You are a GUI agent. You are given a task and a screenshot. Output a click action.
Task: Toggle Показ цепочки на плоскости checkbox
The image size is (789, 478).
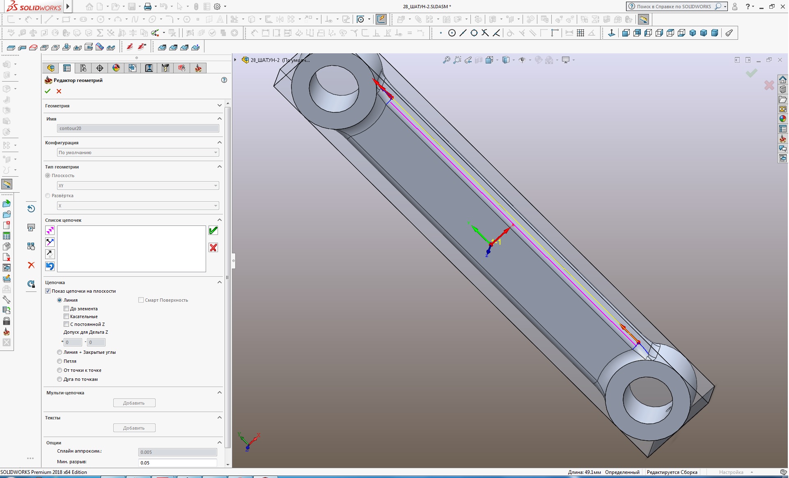(48, 291)
